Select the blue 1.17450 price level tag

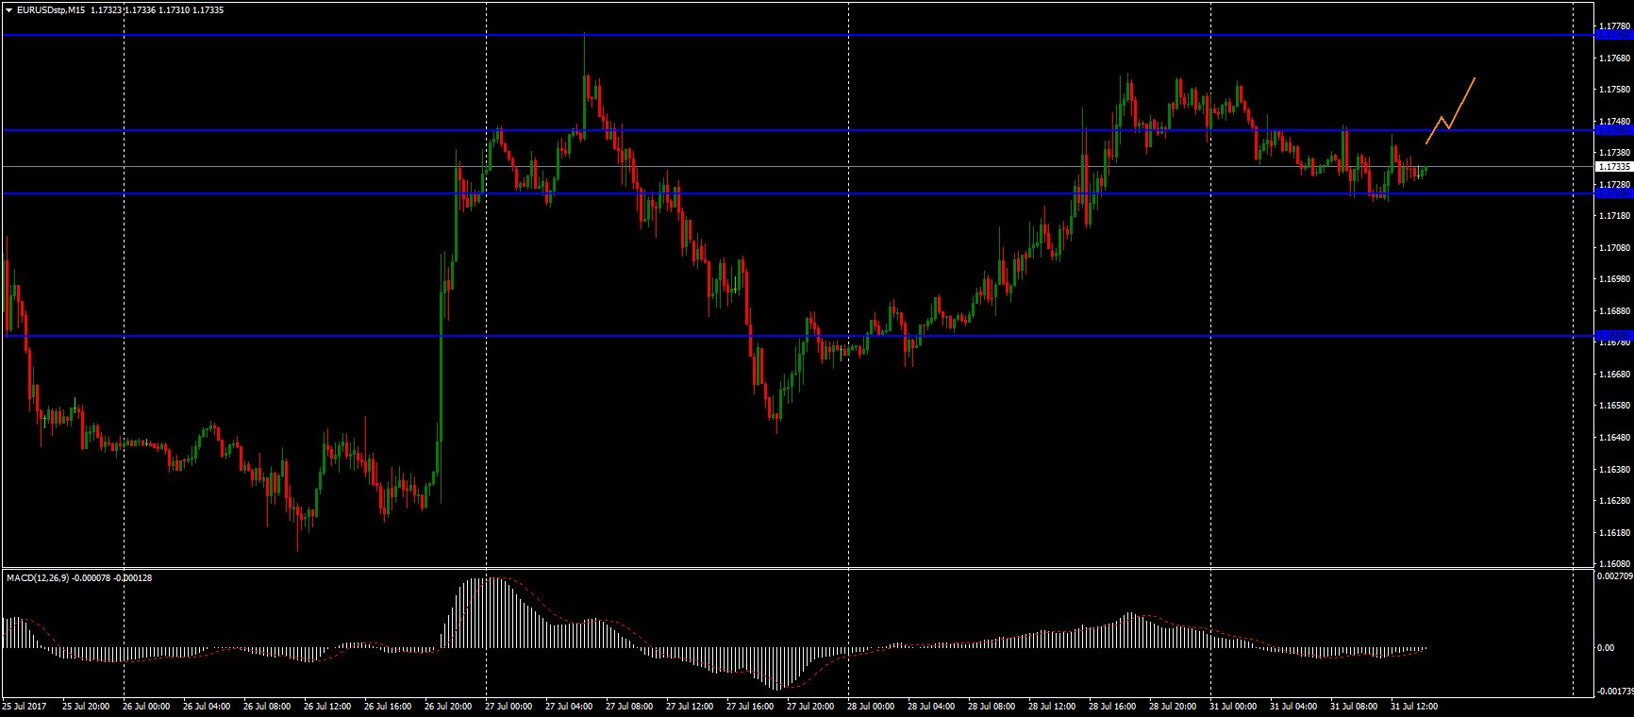tap(1613, 130)
